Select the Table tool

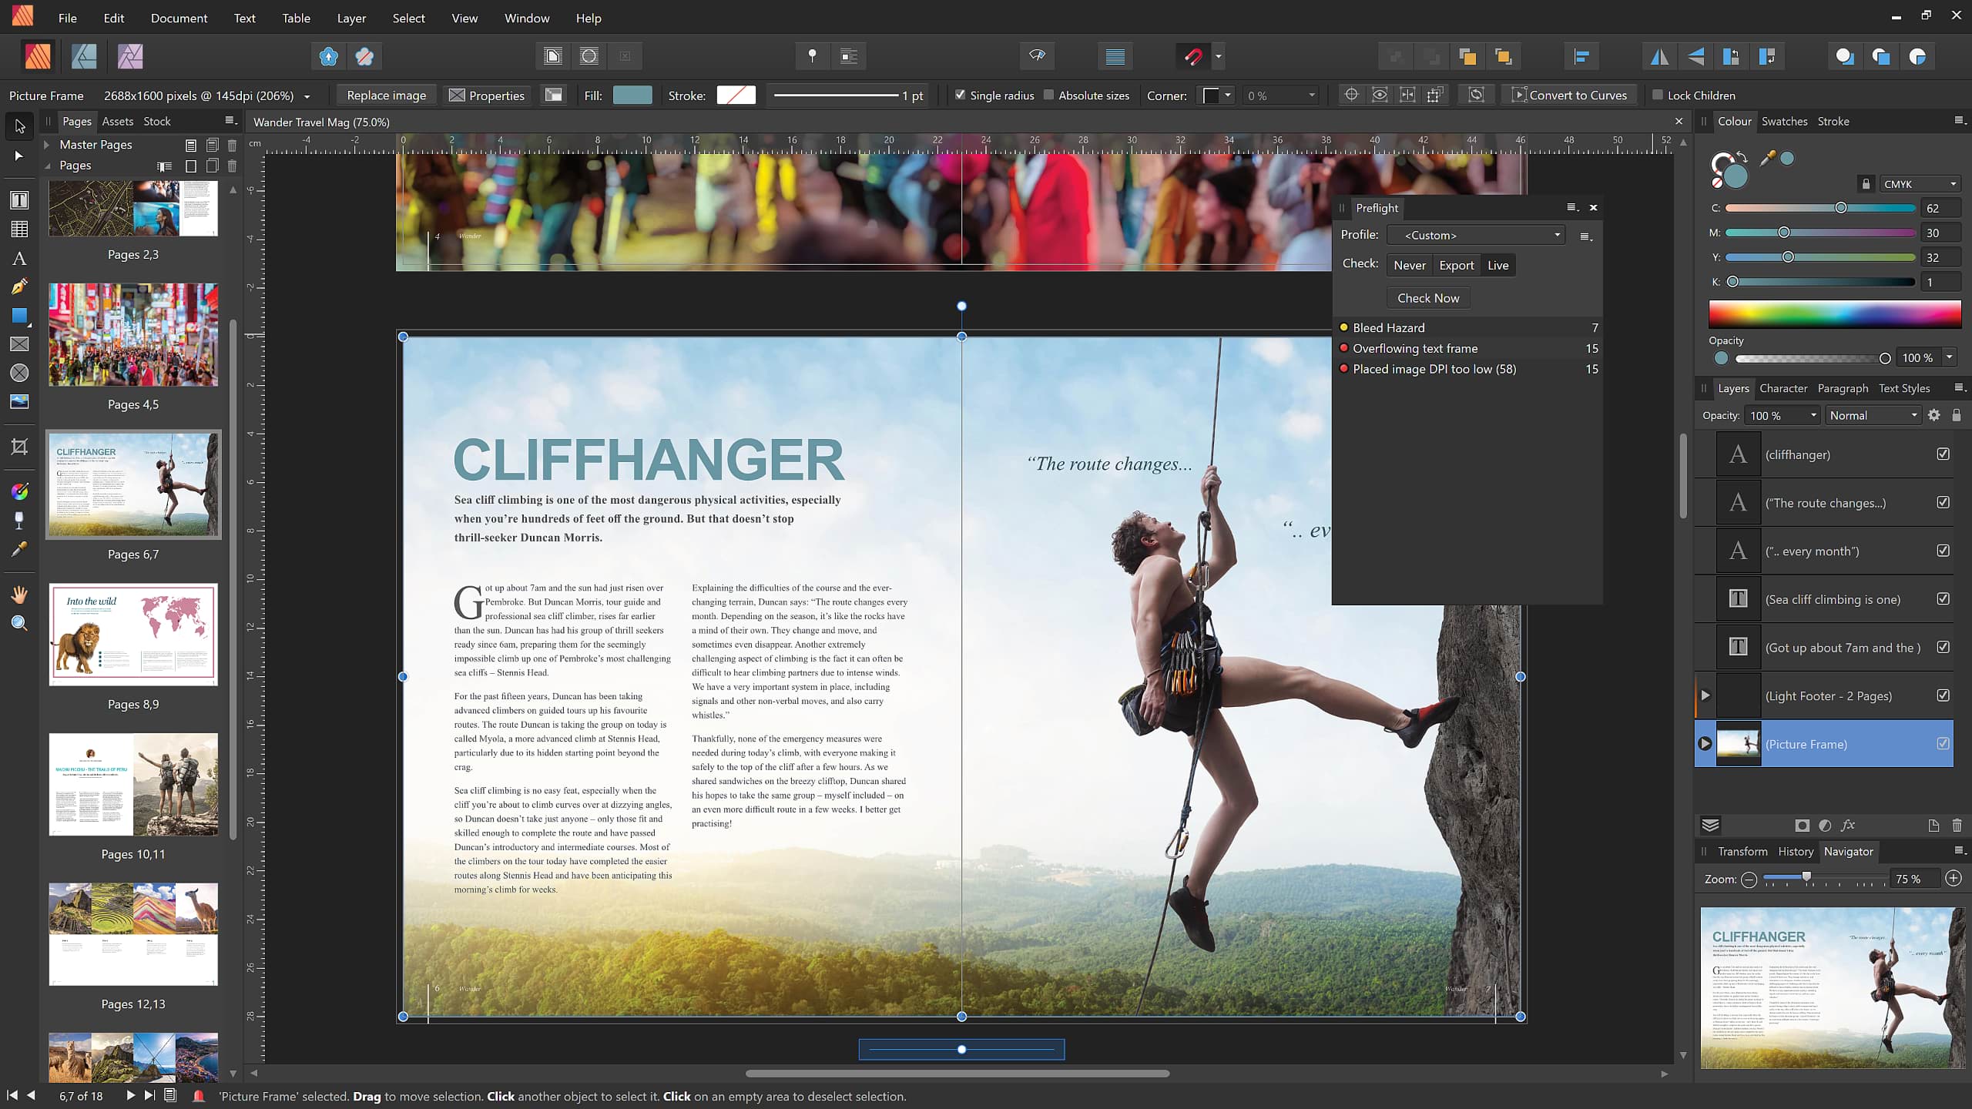tap(19, 228)
